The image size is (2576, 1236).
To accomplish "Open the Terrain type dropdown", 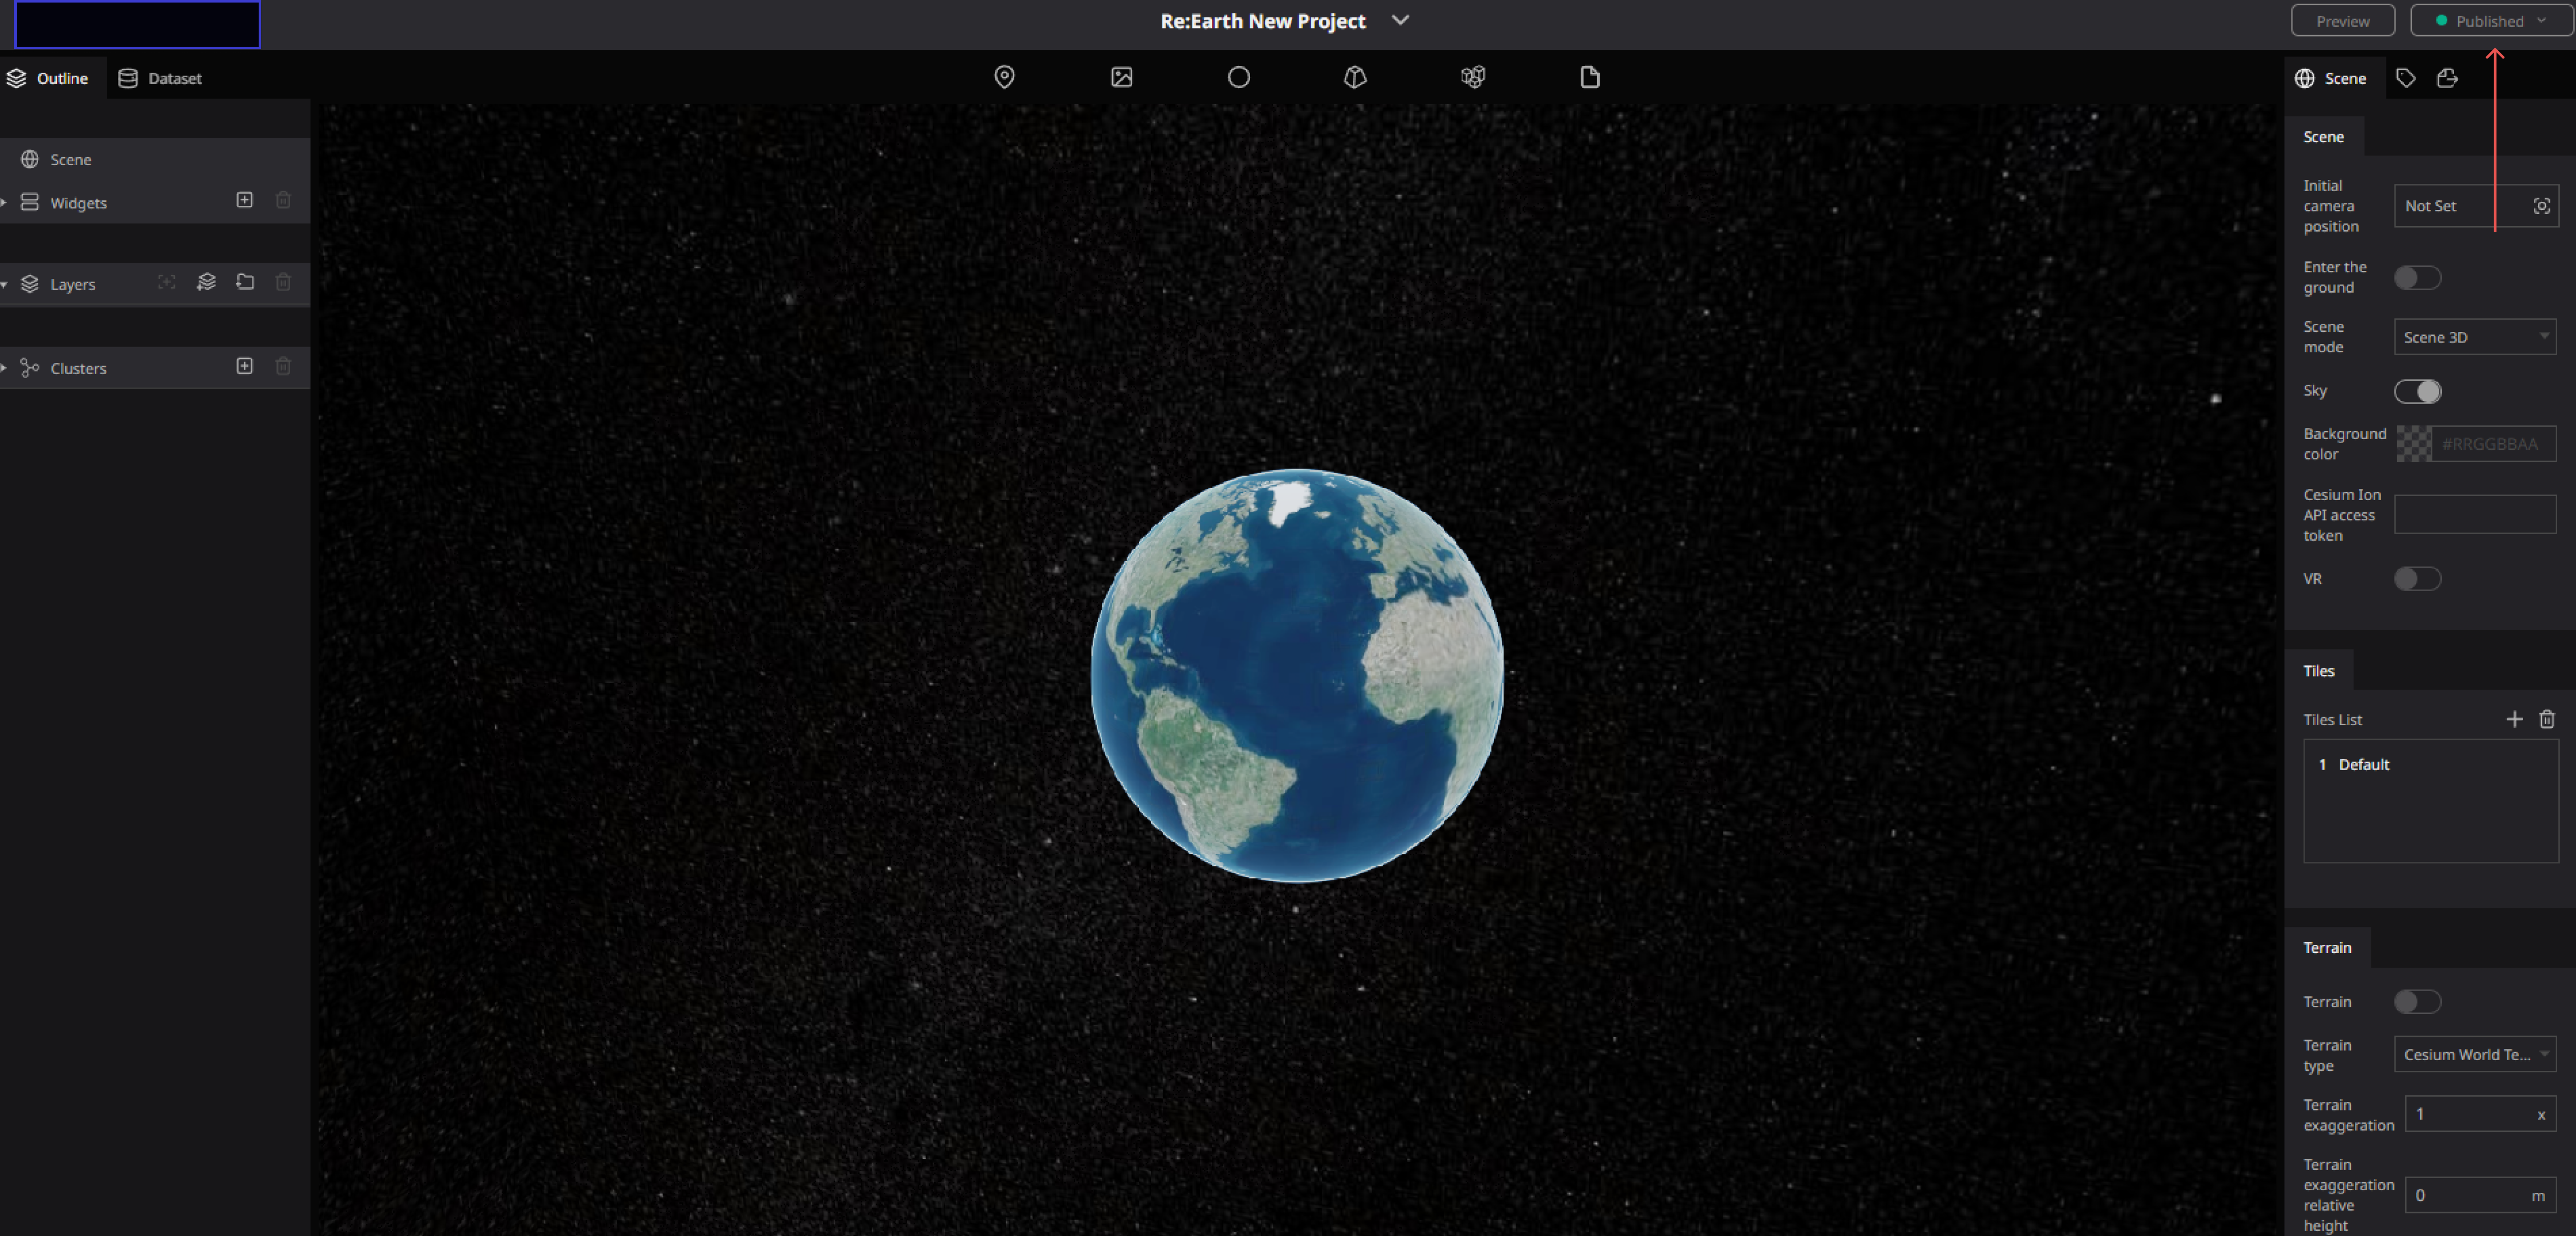I will coord(2474,1054).
